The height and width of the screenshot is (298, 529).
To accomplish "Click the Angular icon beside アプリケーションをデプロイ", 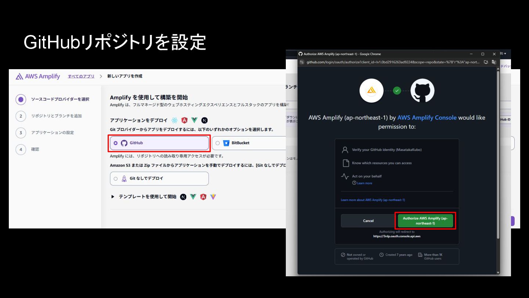I will (184, 120).
